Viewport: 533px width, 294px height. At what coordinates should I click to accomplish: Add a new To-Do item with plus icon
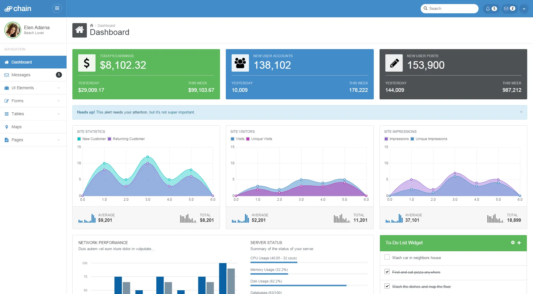pos(519,243)
